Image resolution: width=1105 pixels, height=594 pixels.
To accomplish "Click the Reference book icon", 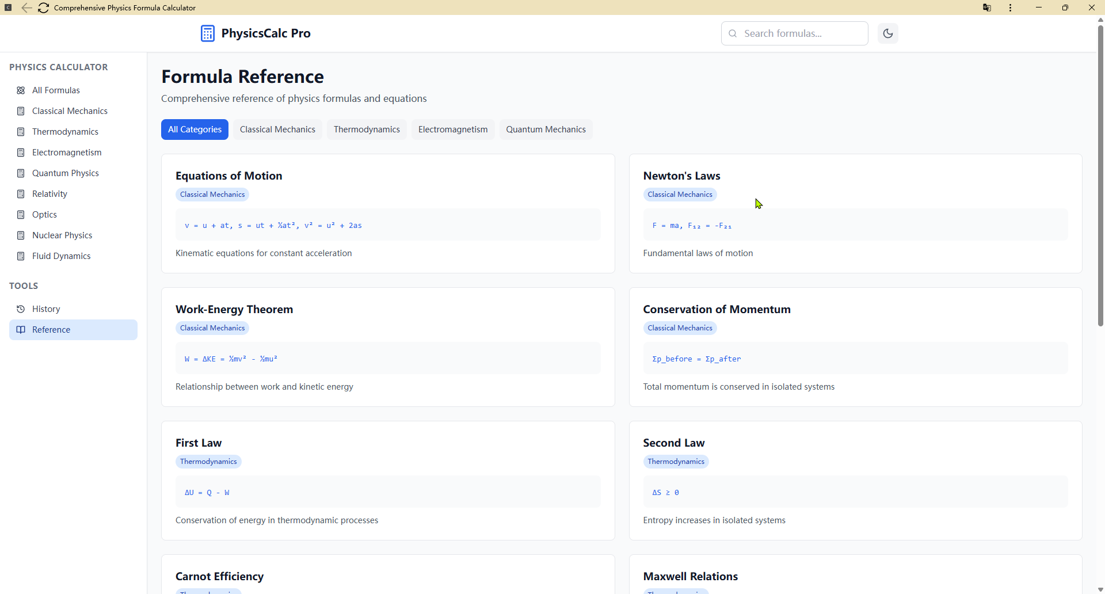I will point(21,330).
